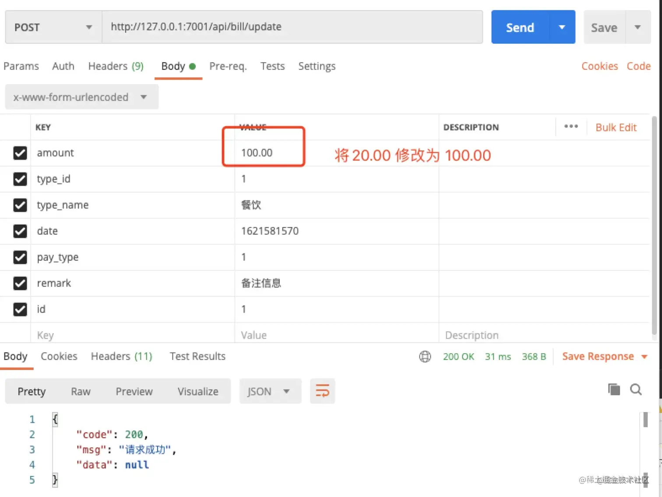The height and width of the screenshot is (497, 662).
Task: Click the Bulk Edit link
Action: point(616,128)
